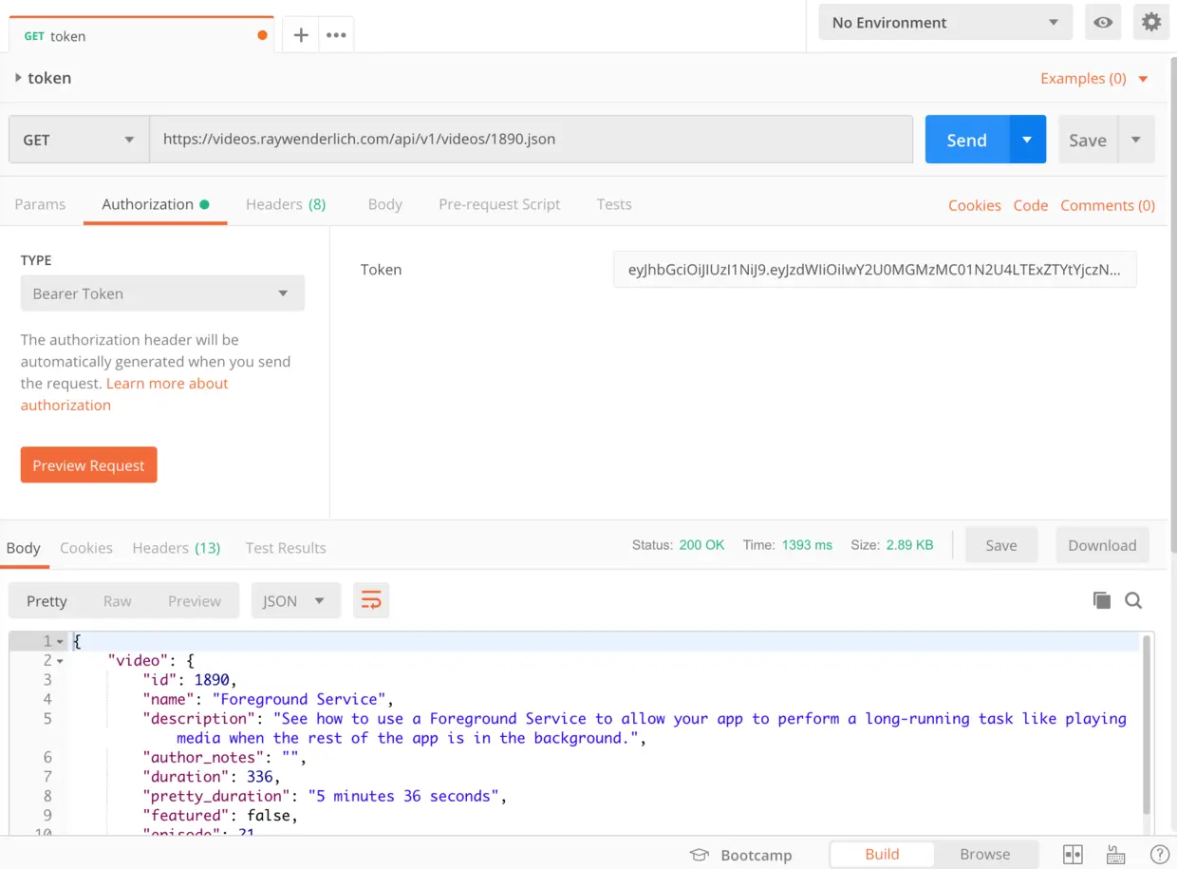Toggle two-pane layout icon in status bar

coord(1073,855)
